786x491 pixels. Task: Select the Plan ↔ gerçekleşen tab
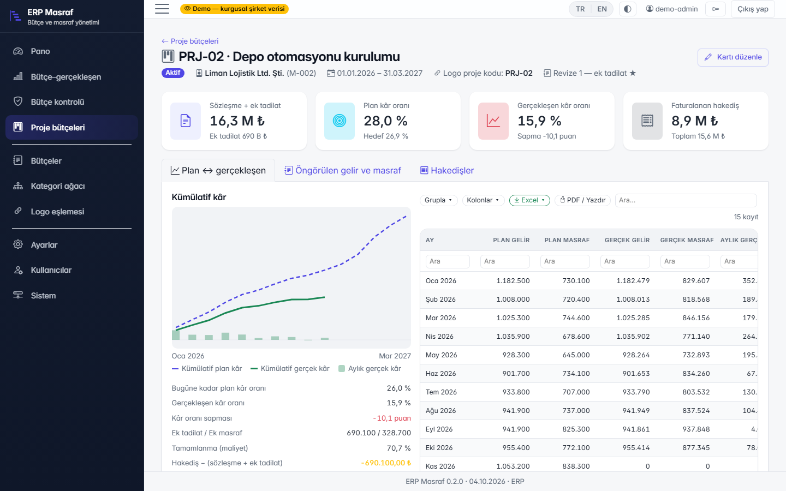pyautogui.click(x=218, y=171)
